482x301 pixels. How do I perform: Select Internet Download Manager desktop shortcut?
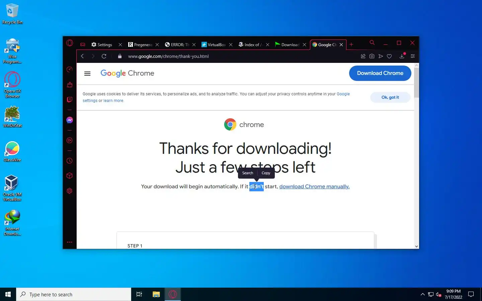pos(12,223)
